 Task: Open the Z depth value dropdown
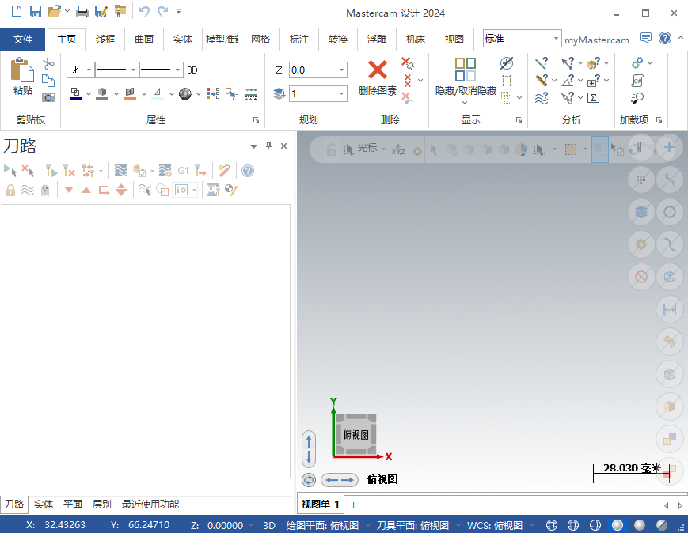(342, 70)
